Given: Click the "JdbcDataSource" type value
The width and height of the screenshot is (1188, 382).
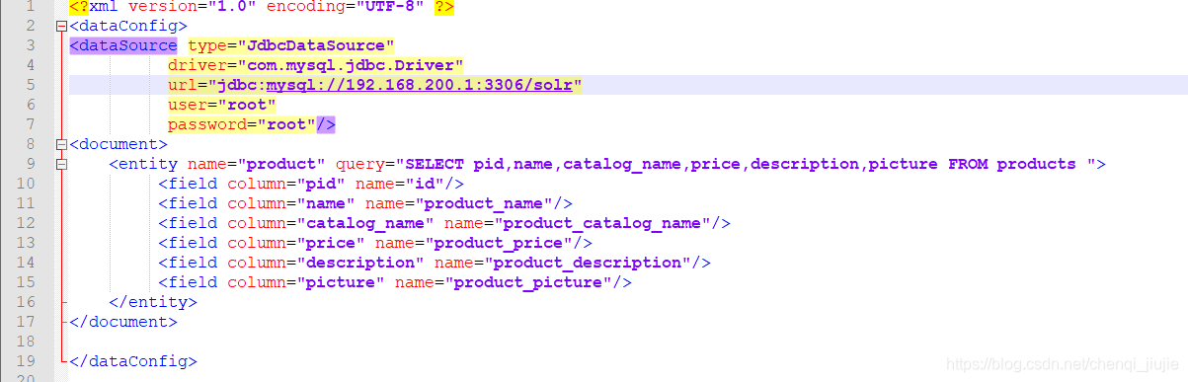Looking at the screenshot, I should coord(316,45).
